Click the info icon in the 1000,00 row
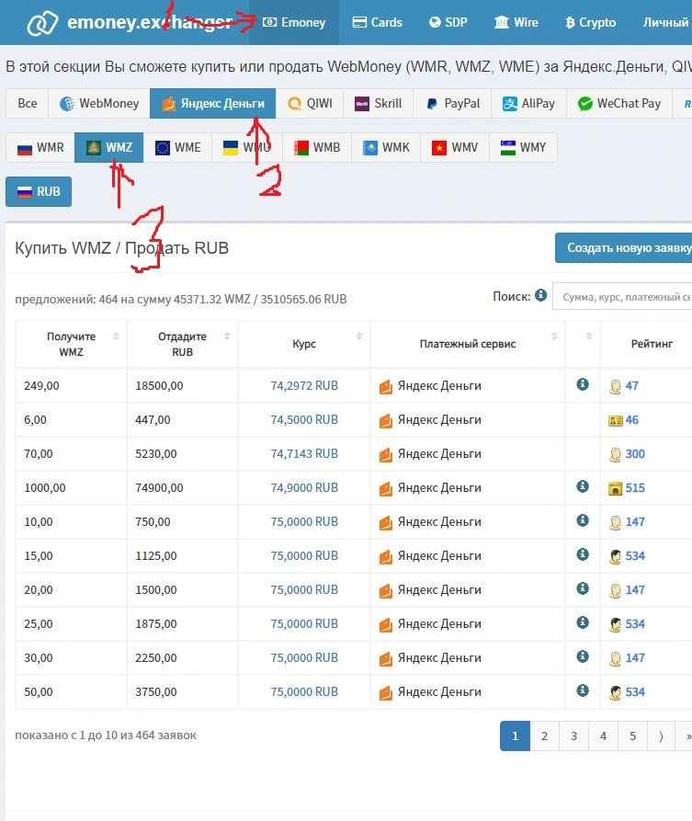 [583, 486]
